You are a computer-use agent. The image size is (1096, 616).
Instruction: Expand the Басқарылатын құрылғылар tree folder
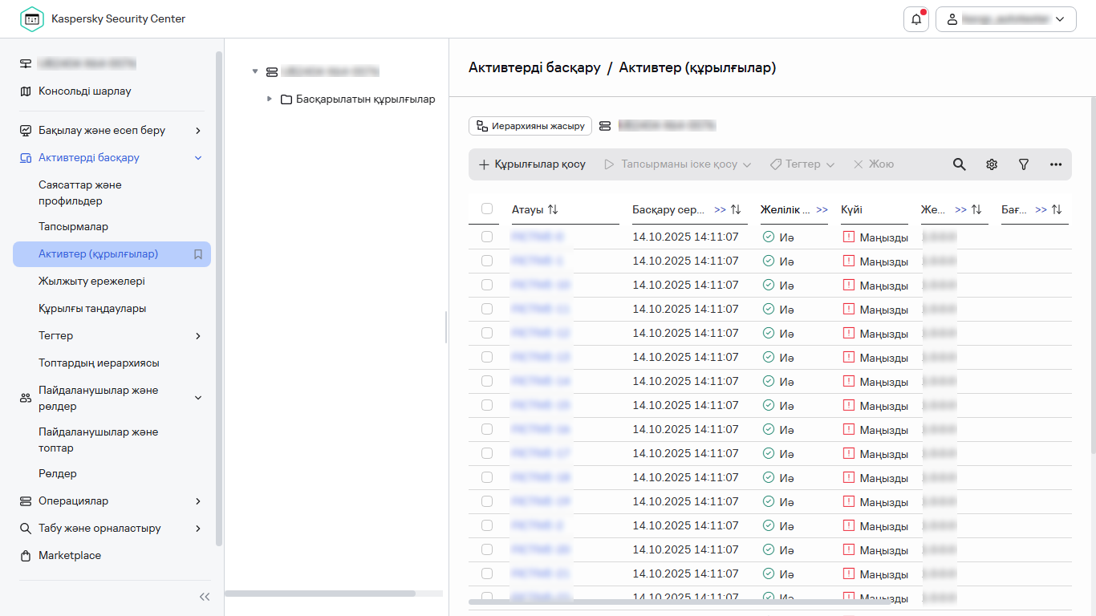click(270, 99)
